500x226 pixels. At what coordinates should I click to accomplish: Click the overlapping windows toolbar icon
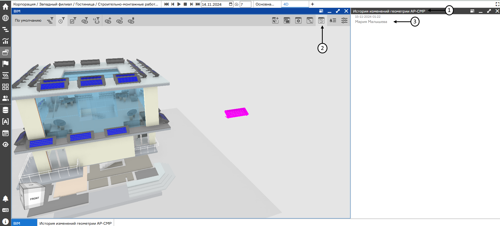pyautogui.click(x=287, y=21)
